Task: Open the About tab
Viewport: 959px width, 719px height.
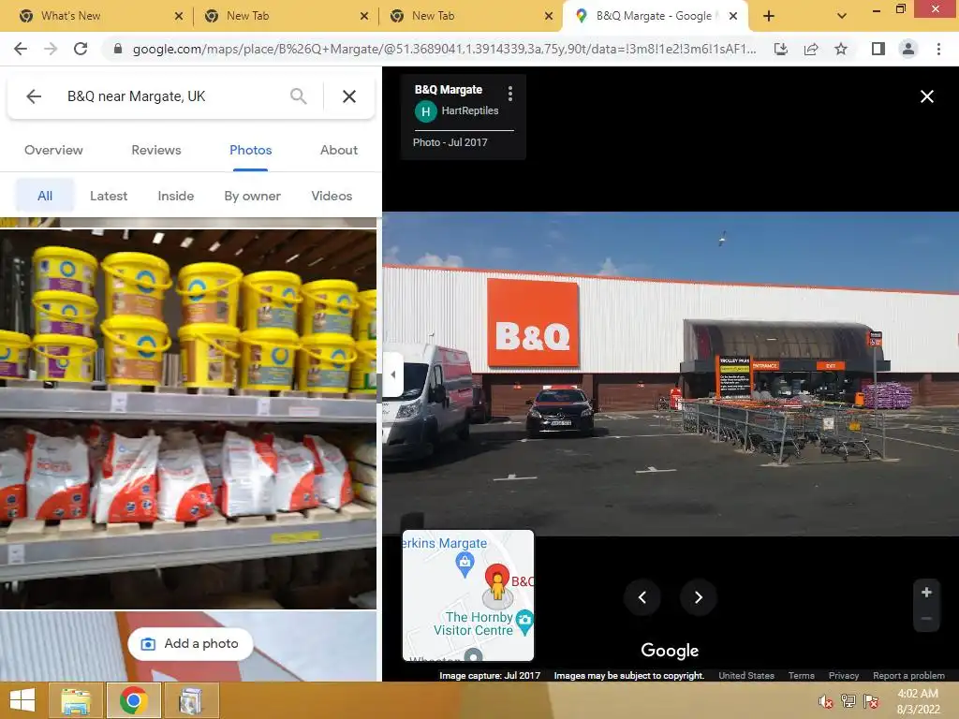Action: pos(339,150)
